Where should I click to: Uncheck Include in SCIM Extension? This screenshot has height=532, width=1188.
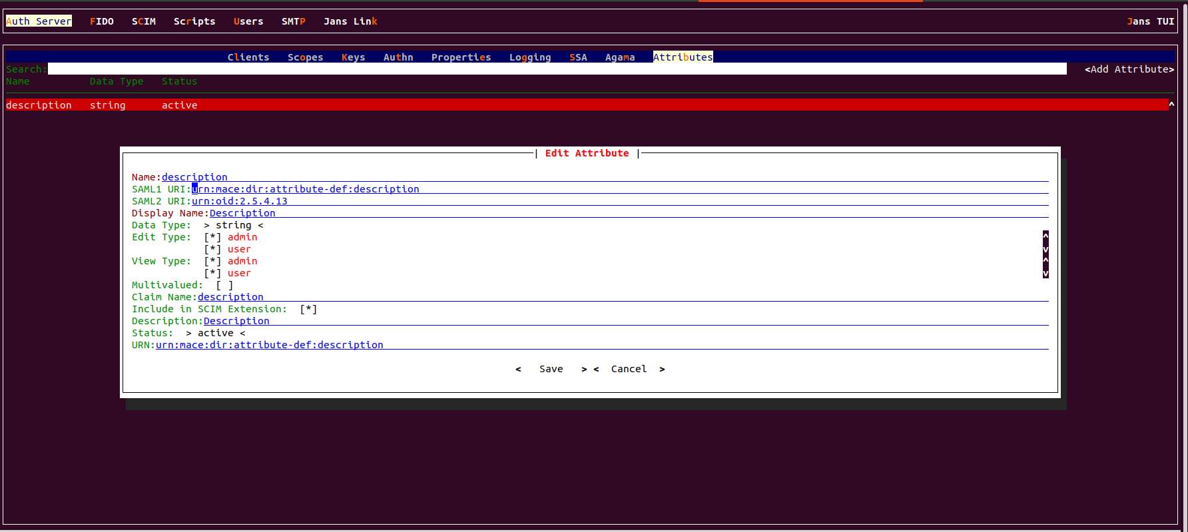click(308, 309)
